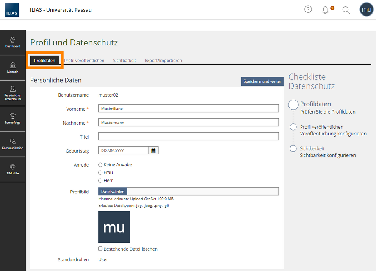Click the mu profile picture thumbnail
This screenshot has height=271, width=376.
[114, 227]
